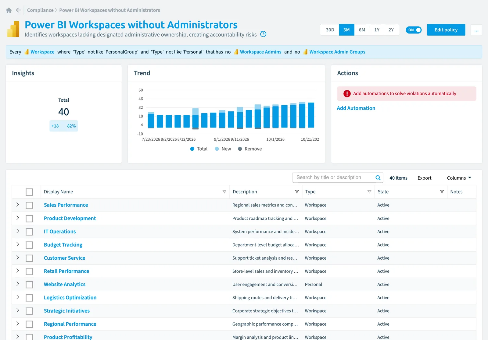Open the Compliance breadcrumb
The height and width of the screenshot is (340, 488).
click(x=40, y=10)
